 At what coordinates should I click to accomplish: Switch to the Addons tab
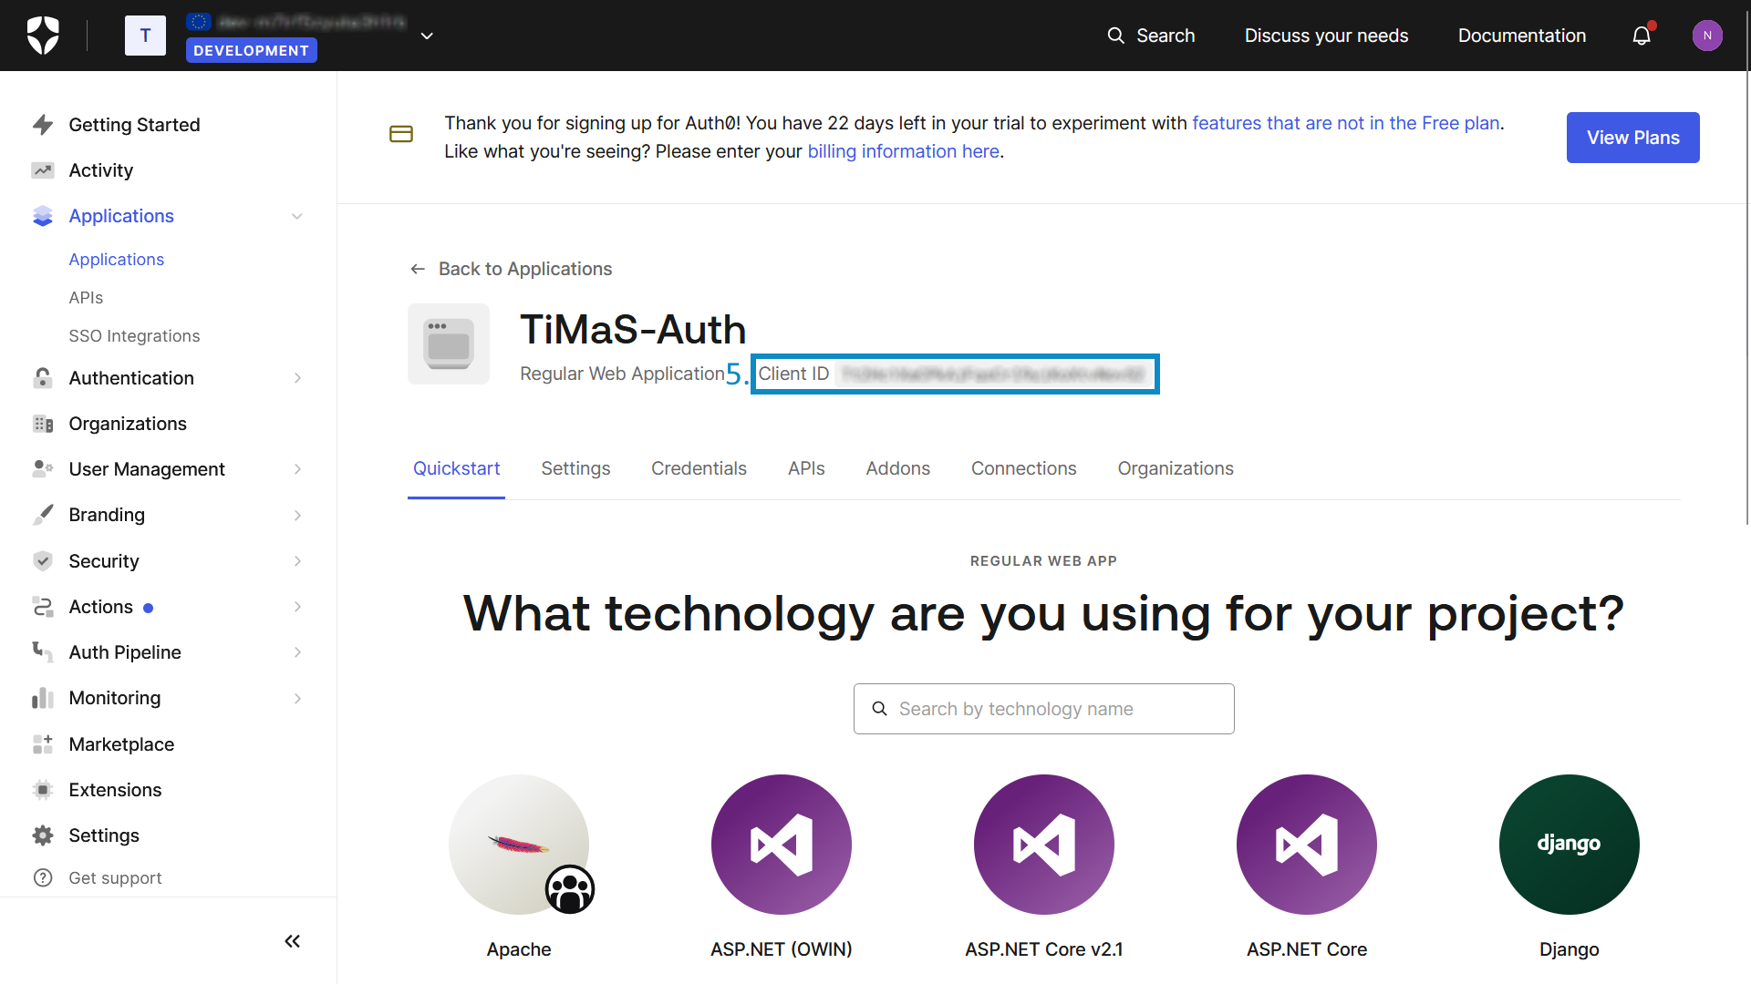coord(897,468)
